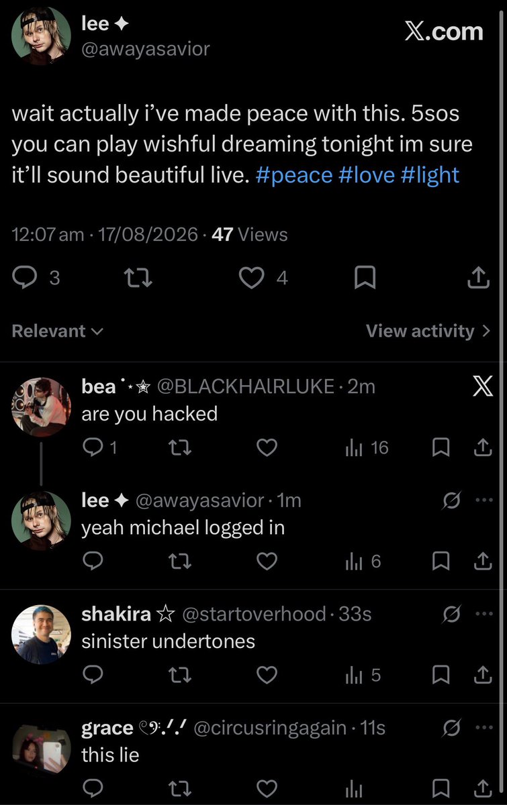Bookmark the main tweet by lee
The image size is (507, 805).
coord(365,277)
